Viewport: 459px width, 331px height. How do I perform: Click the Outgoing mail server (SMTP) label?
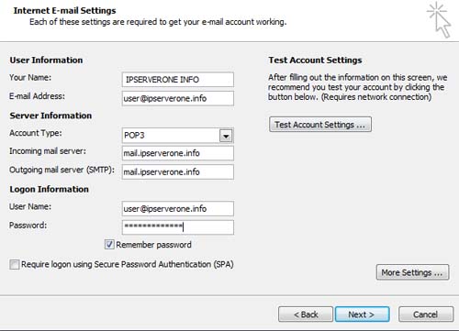[62, 170]
